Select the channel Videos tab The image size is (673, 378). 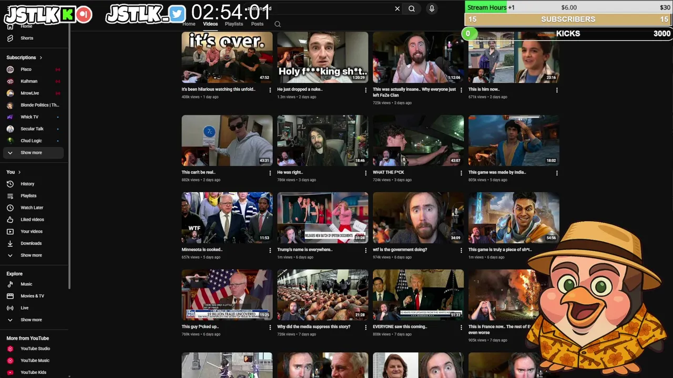coord(210,24)
